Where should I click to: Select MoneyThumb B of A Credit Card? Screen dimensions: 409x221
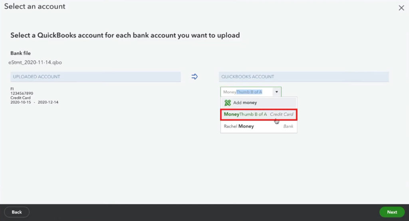point(258,114)
